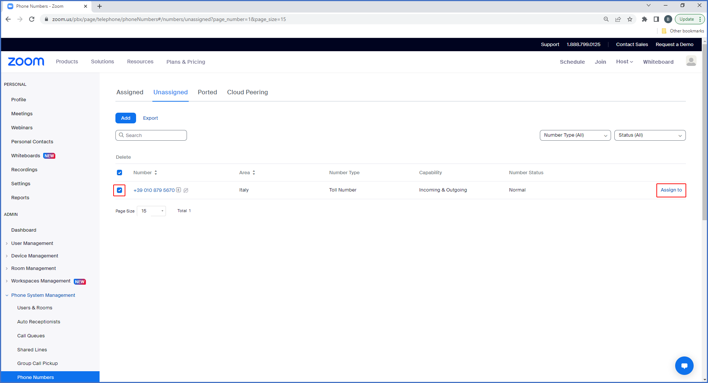Image resolution: width=708 pixels, height=383 pixels.
Task: Click the browser back arrow
Action: pos(8,19)
